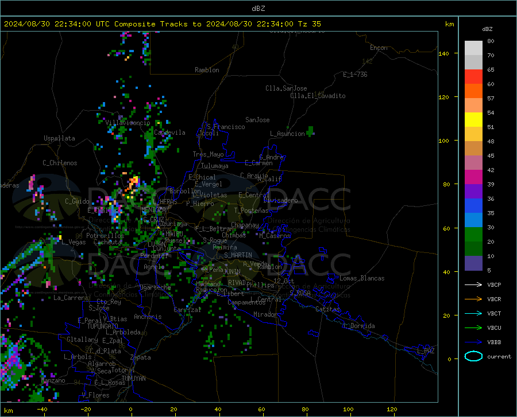
Task: Pick the orange 57-60 dBZ swatch
Action: pyautogui.click(x=473, y=91)
